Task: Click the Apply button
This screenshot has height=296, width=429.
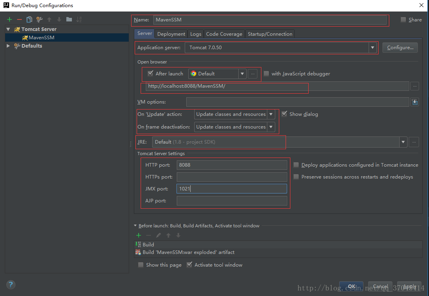Action: point(409,286)
